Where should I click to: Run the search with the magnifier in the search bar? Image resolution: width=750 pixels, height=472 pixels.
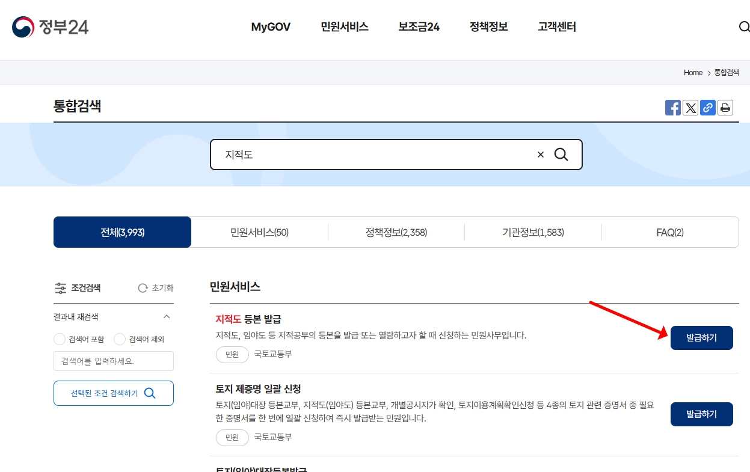tap(562, 155)
